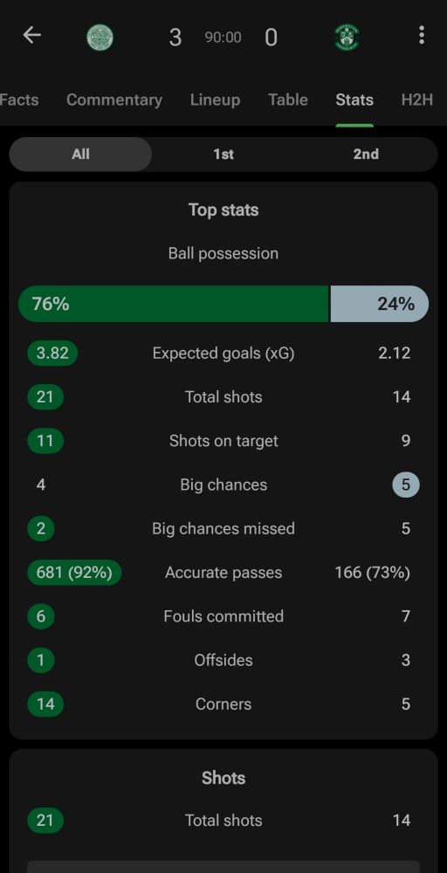The height and width of the screenshot is (873, 447).
Task: Go to the Table tab
Action: click(x=288, y=100)
